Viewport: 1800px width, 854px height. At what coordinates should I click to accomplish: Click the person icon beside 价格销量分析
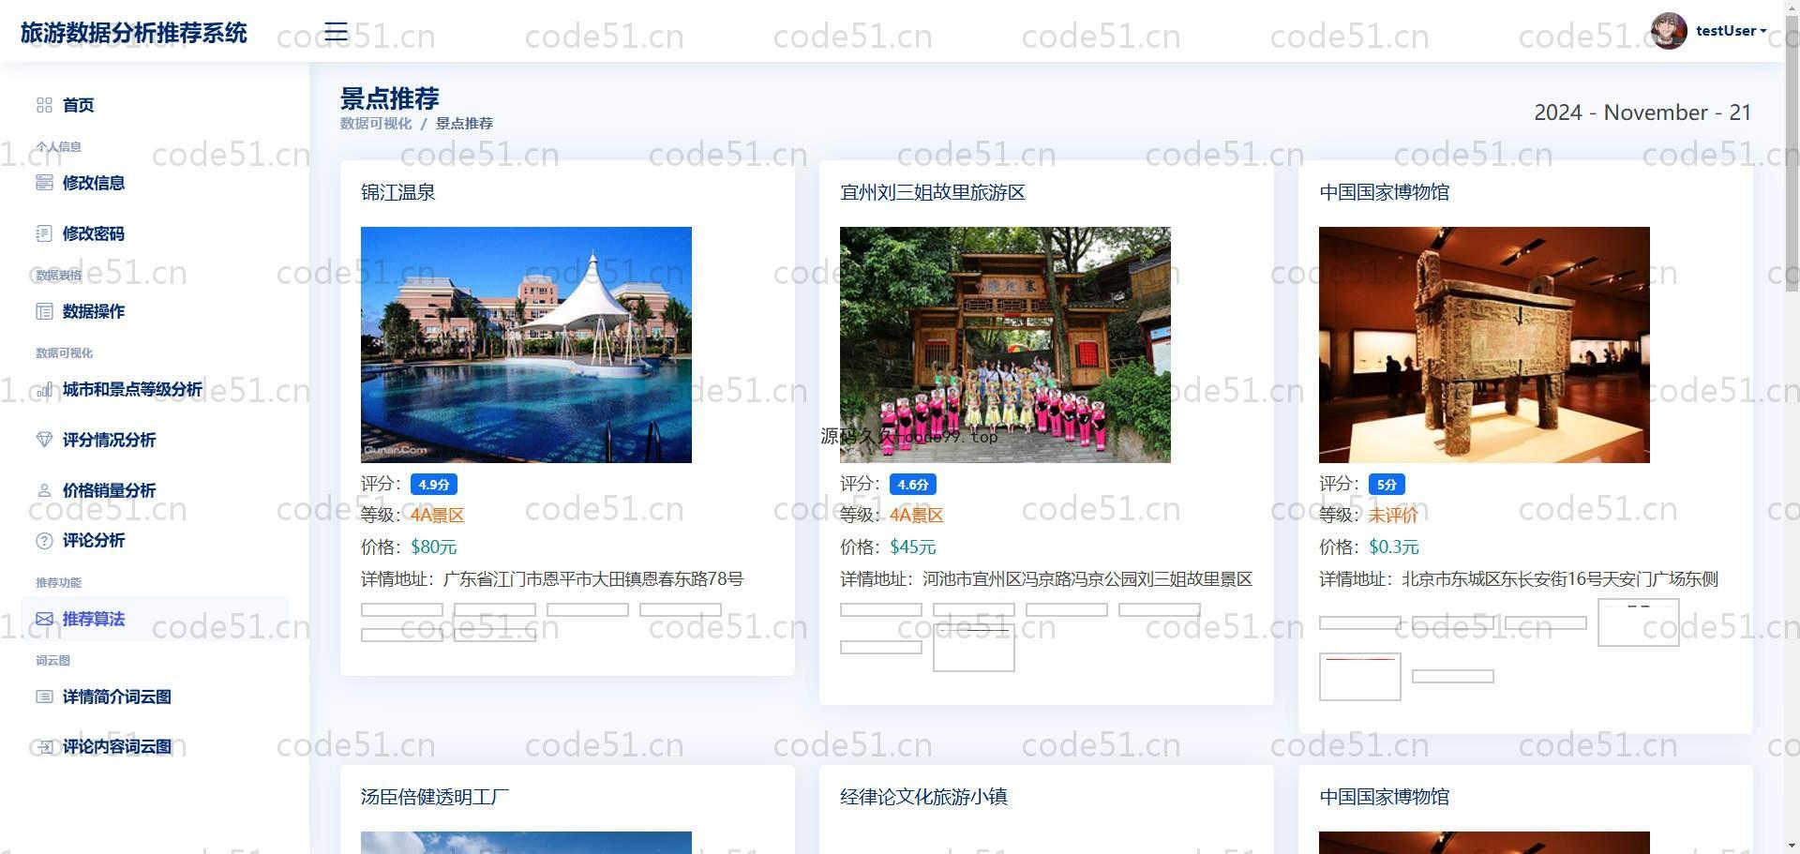pos(44,490)
